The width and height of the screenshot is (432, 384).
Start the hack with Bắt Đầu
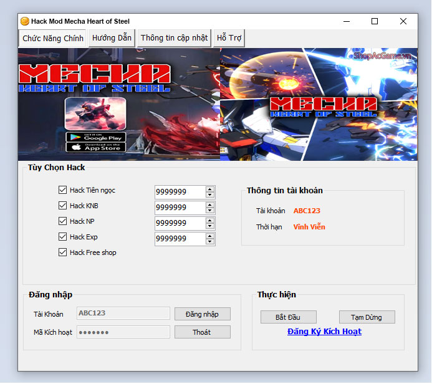(x=289, y=317)
